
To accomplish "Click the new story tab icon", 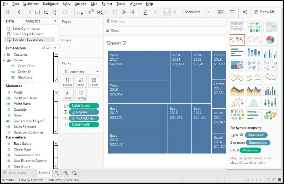I will (74, 173).
